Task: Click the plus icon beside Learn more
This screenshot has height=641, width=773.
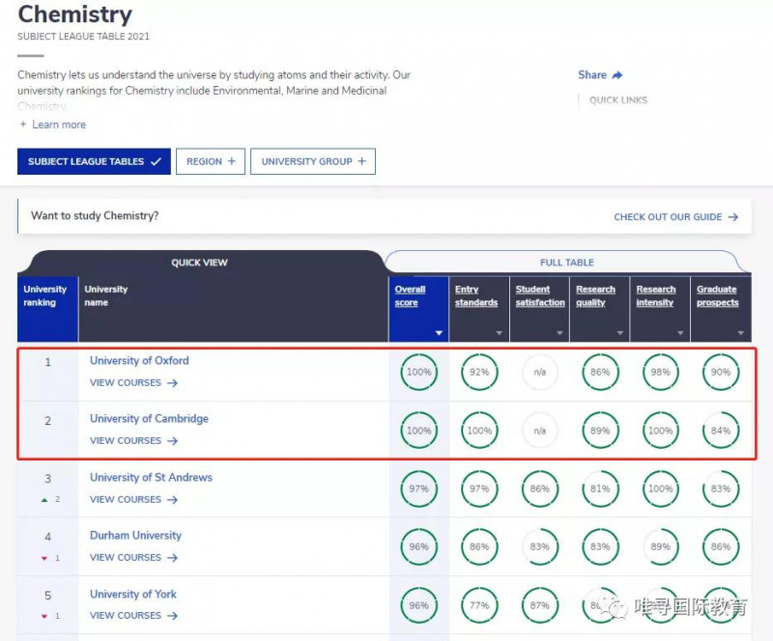Action: point(22,125)
